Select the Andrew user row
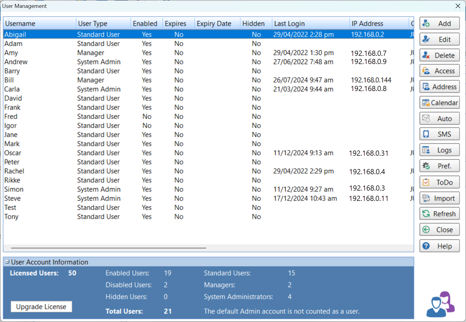 [x=209, y=62]
